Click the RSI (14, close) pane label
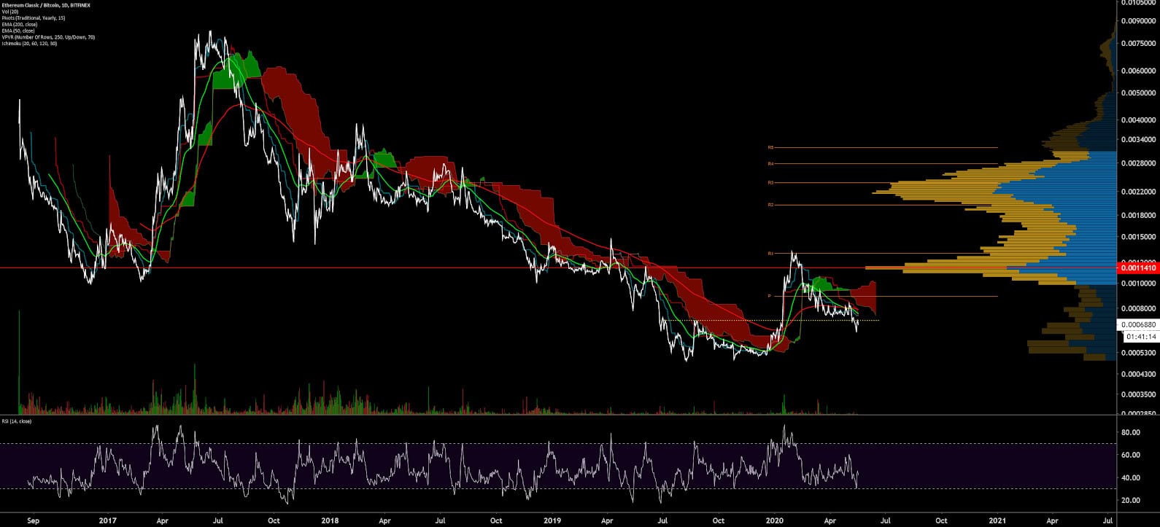 tap(15, 421)
